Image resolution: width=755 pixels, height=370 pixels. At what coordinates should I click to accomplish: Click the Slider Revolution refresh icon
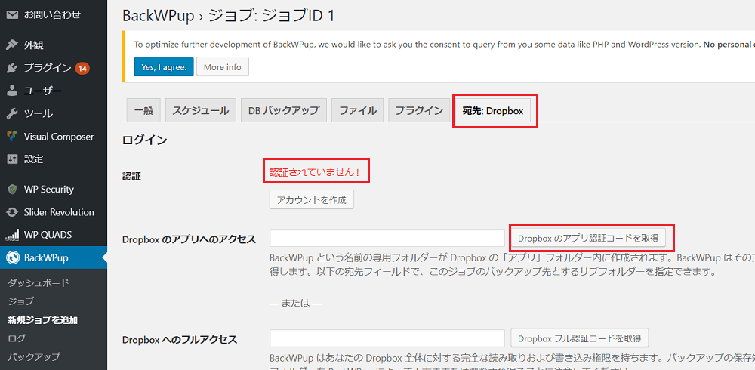click(x=12, y=212)
